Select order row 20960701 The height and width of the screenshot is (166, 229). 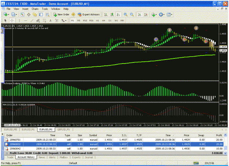point(114,140)
